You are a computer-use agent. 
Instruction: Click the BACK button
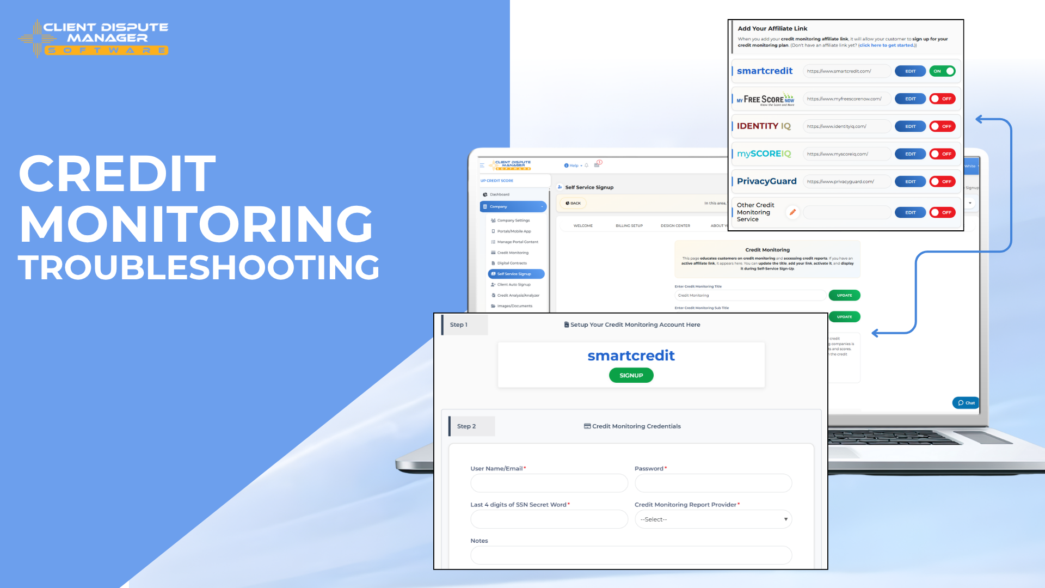[573, 203]
